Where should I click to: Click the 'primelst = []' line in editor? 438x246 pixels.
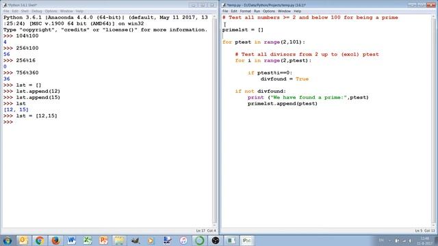tap(243, 29)
